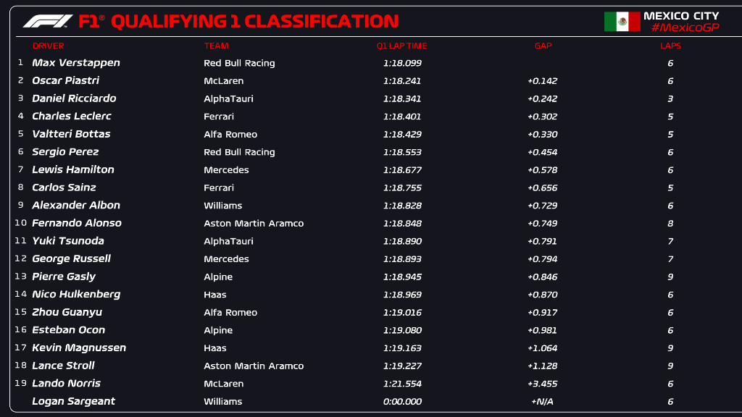
Task: Click Daniel Ricciardo's AlphaTauri team label
Action: (x=228, y=98)
